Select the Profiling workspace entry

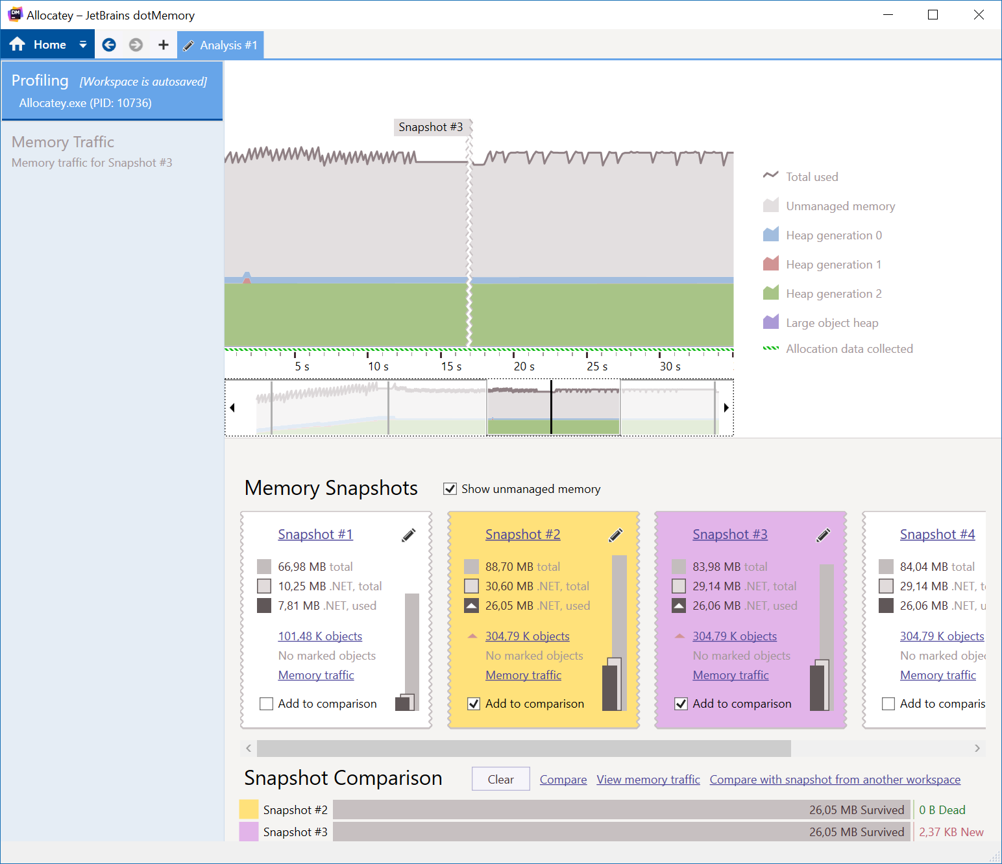[x=112, y=91]
